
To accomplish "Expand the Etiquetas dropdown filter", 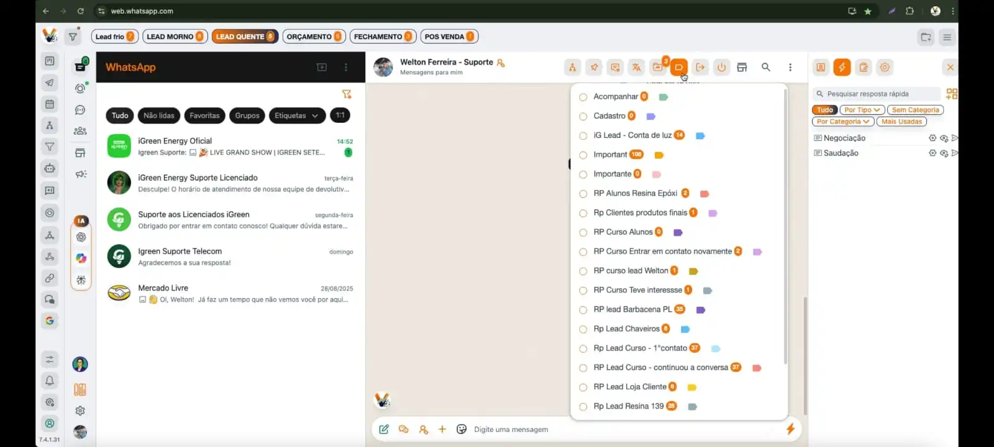I will (296, 115).
